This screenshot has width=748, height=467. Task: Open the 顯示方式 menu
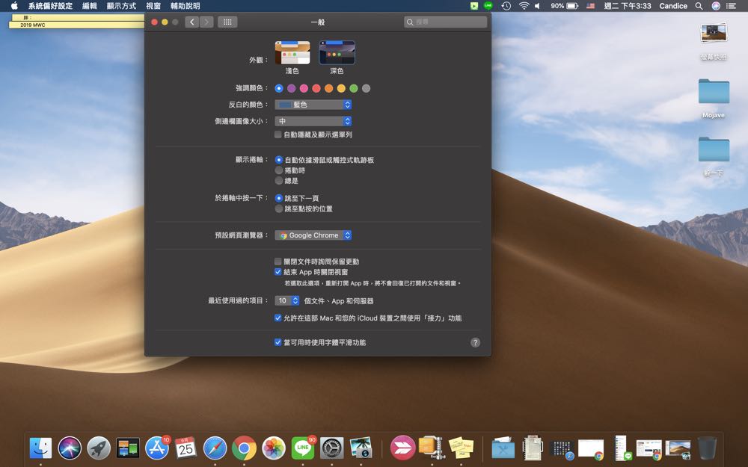121,6
